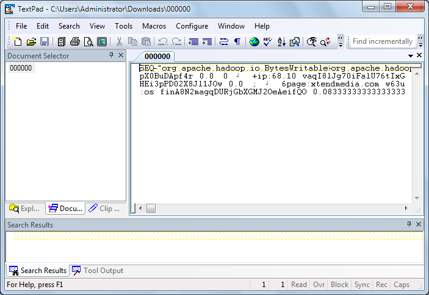Close the active 000000 document

[x=419, y=55]
